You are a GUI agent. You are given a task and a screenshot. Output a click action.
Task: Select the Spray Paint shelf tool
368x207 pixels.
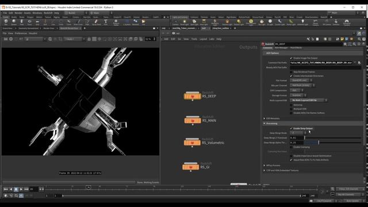(x=96, y=22)
